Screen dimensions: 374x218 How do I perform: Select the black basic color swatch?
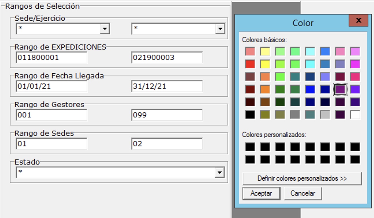pos(250,115)
